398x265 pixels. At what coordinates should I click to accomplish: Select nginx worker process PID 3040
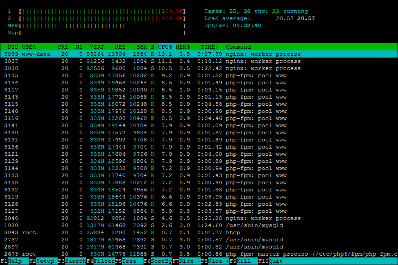click(x=199, y=218)
